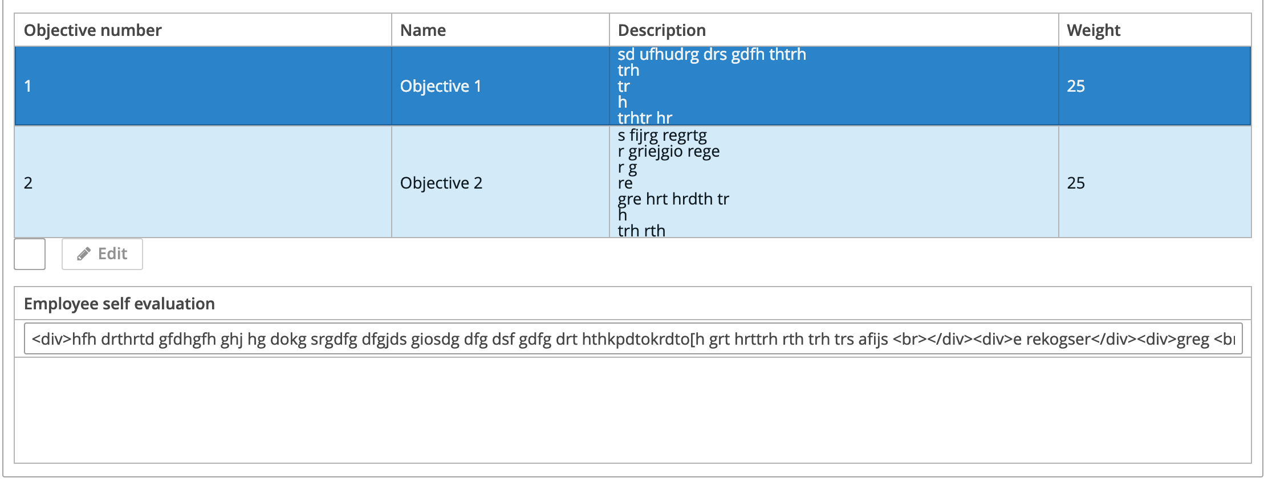
Task: Click the weight 25 cell of Objective 2
Action: (1155, 182)
